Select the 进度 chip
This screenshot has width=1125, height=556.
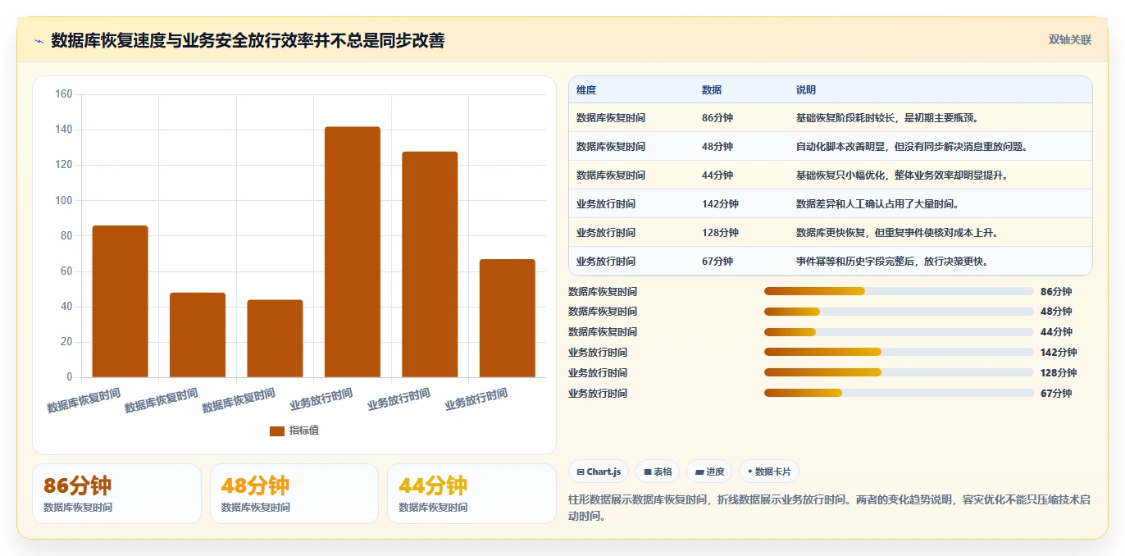(709, 472)
